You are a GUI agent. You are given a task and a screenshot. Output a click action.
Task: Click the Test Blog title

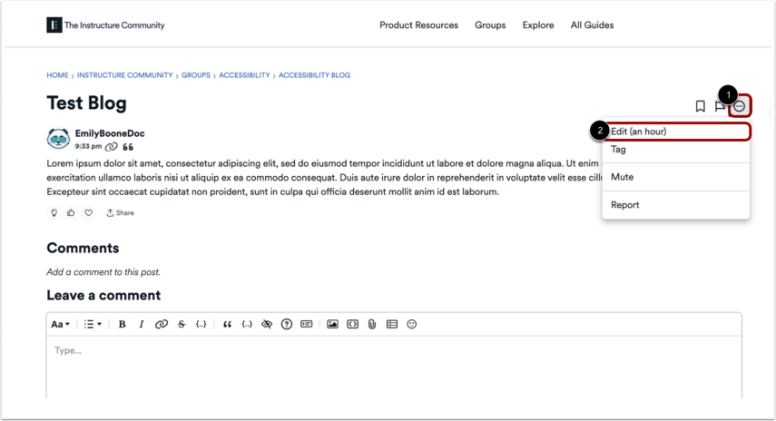[x=86, y=103]
